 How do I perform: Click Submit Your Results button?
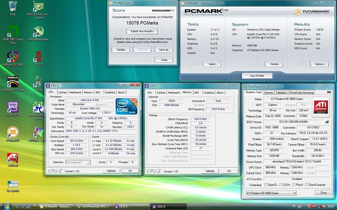point(143,31)
